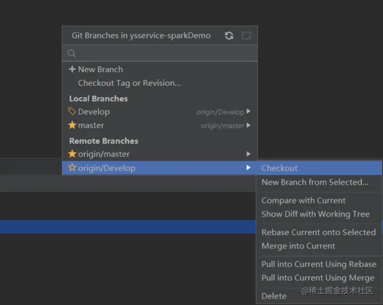Expand the local master branch submenu arrow

click(x=248, y=125)
